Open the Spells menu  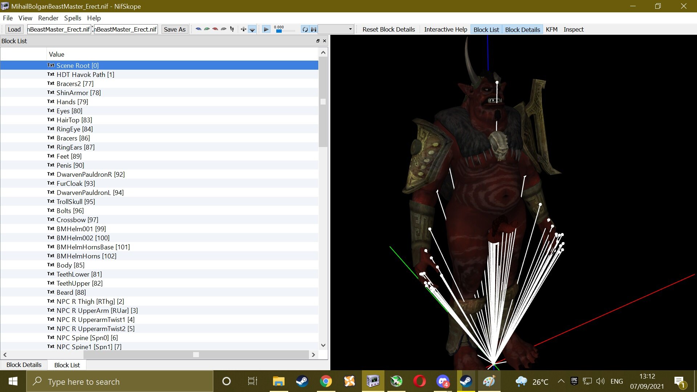click(73, 18)
